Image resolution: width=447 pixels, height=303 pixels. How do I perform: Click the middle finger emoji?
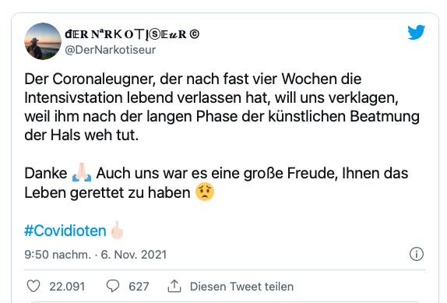tap(117, 230)
